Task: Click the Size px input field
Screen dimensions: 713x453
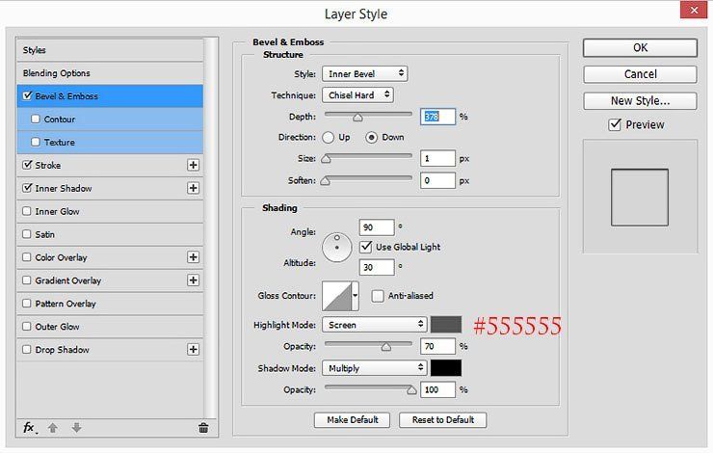Action: tap(437, 158)
